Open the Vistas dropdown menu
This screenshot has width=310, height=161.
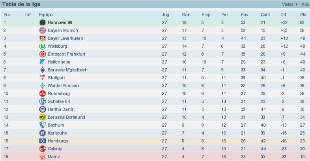pyautogui.click(x=289, y=4)
